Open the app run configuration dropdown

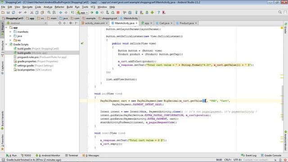tap(82, 13)
